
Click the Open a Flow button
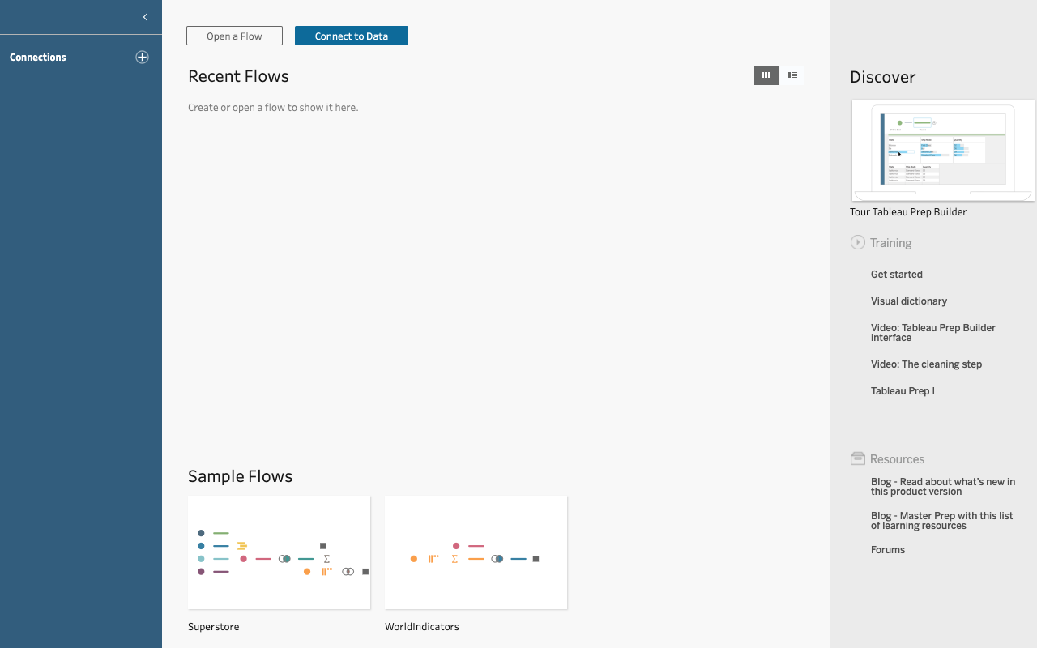tap(234, 36)
